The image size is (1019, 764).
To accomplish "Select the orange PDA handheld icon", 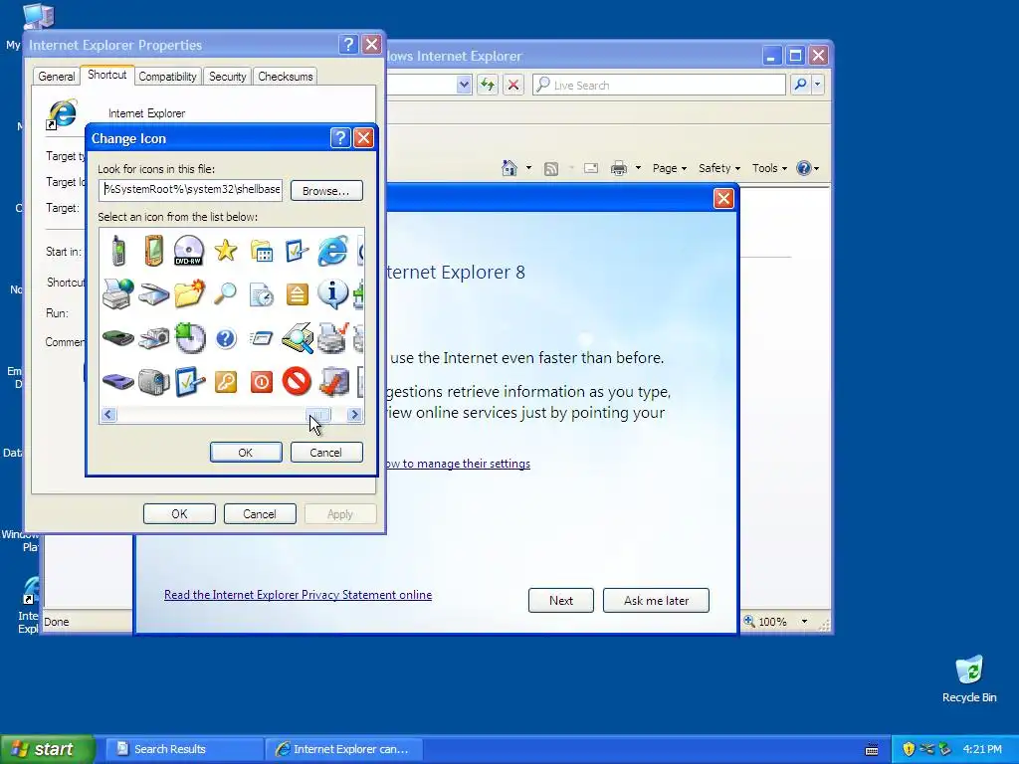I will pos(153,251).
